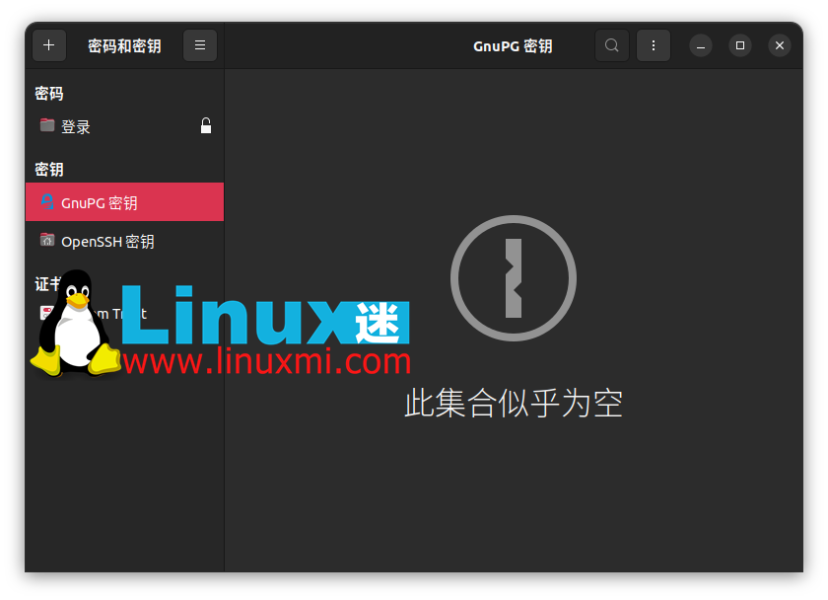Screen dimensions: 828x600
Task: Open the hamburger menu in sidebar header
Action: [199, 45]
